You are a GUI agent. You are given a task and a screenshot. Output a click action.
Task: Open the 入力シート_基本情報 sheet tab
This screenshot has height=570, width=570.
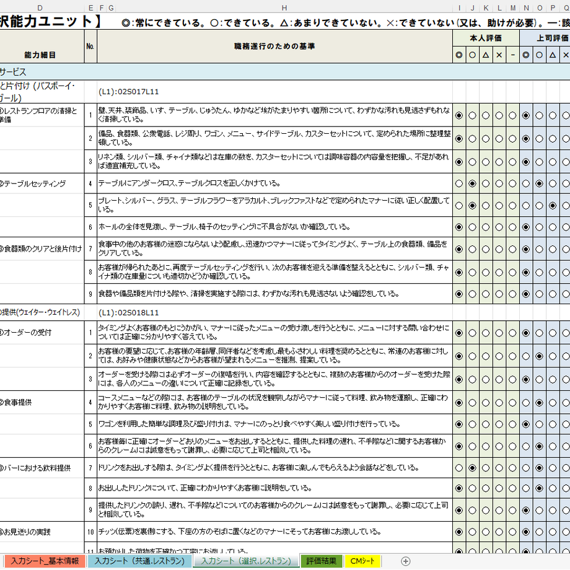tap(45, 561)
